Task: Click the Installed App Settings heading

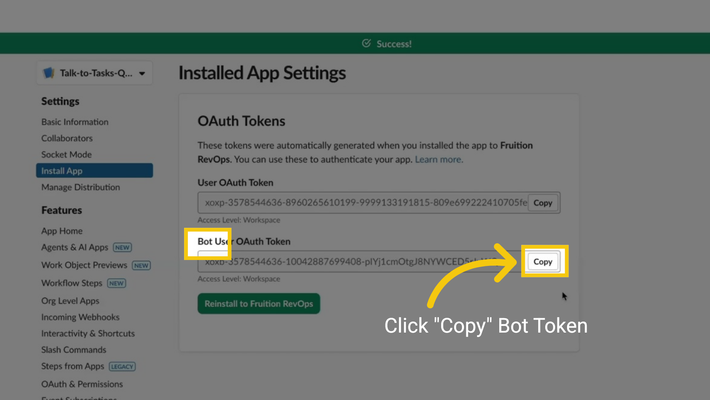Action: (x=262, y=73)
